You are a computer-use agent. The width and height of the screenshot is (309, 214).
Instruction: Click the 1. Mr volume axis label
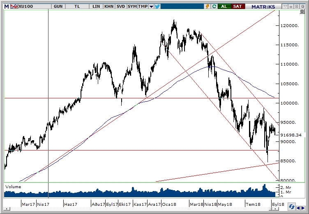(286, 192)
